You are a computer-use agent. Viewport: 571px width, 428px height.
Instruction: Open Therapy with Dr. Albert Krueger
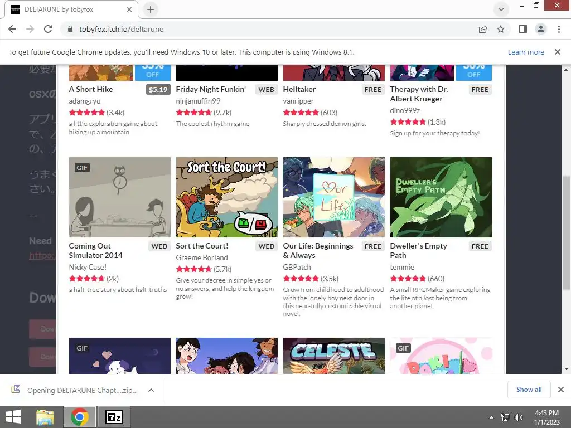419,94
